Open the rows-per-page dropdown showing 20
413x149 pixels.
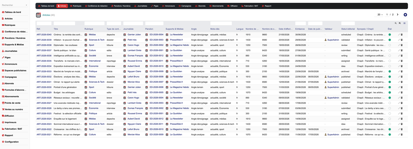[380, 15]
